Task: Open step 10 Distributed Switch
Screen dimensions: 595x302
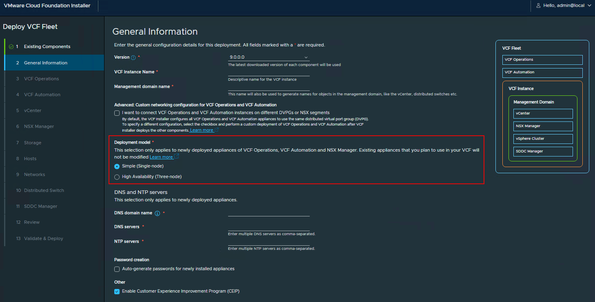Action: 54,190
